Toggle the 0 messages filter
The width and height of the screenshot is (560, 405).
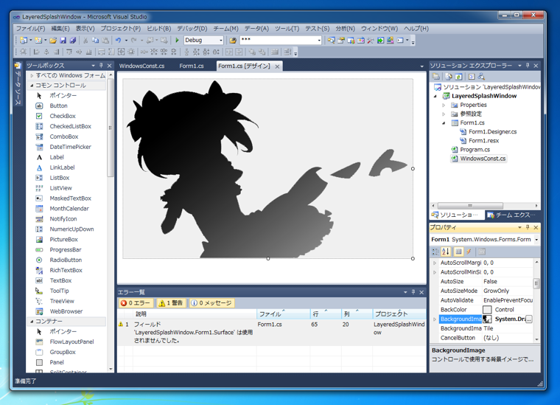[211, 303]
